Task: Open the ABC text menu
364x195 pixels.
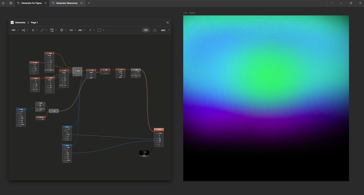Action: coord(80,30)
